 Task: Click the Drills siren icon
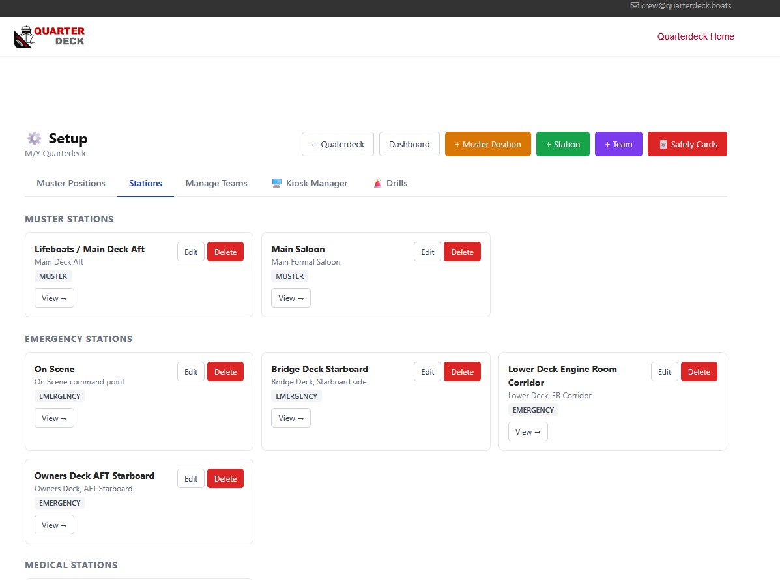coord(377,183)
